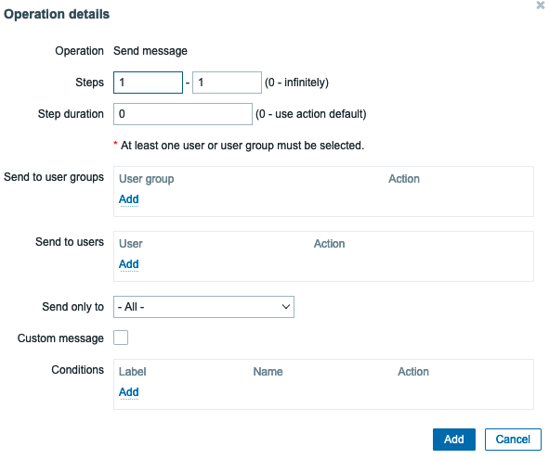Click the 'Conditions' label

click(x=78, y=370)
